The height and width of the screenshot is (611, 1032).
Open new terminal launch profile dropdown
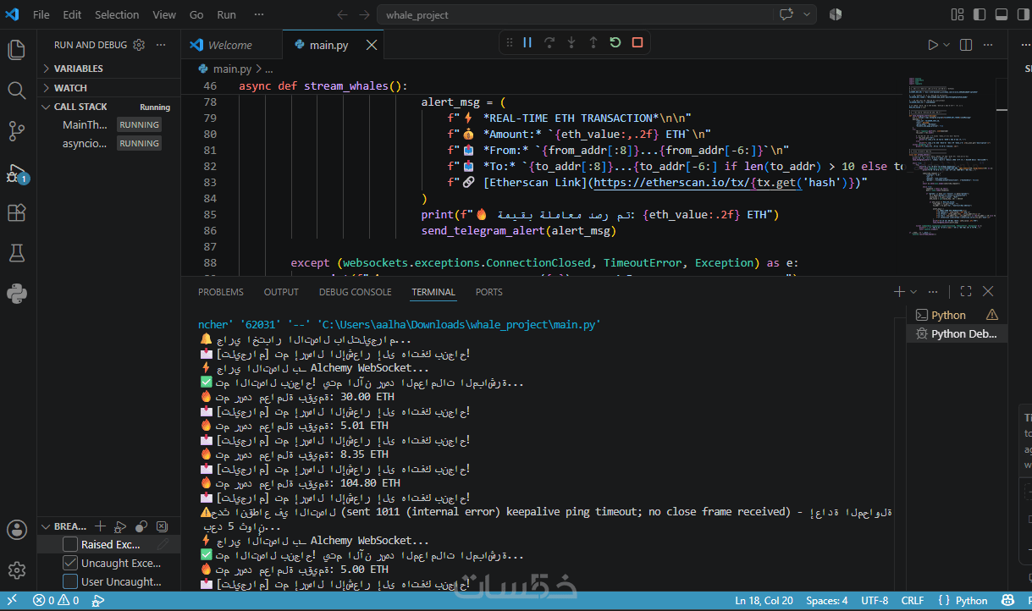(x=913, y=291)
